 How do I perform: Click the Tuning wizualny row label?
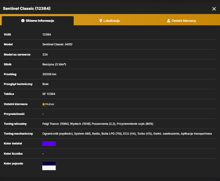click(15, 124)
